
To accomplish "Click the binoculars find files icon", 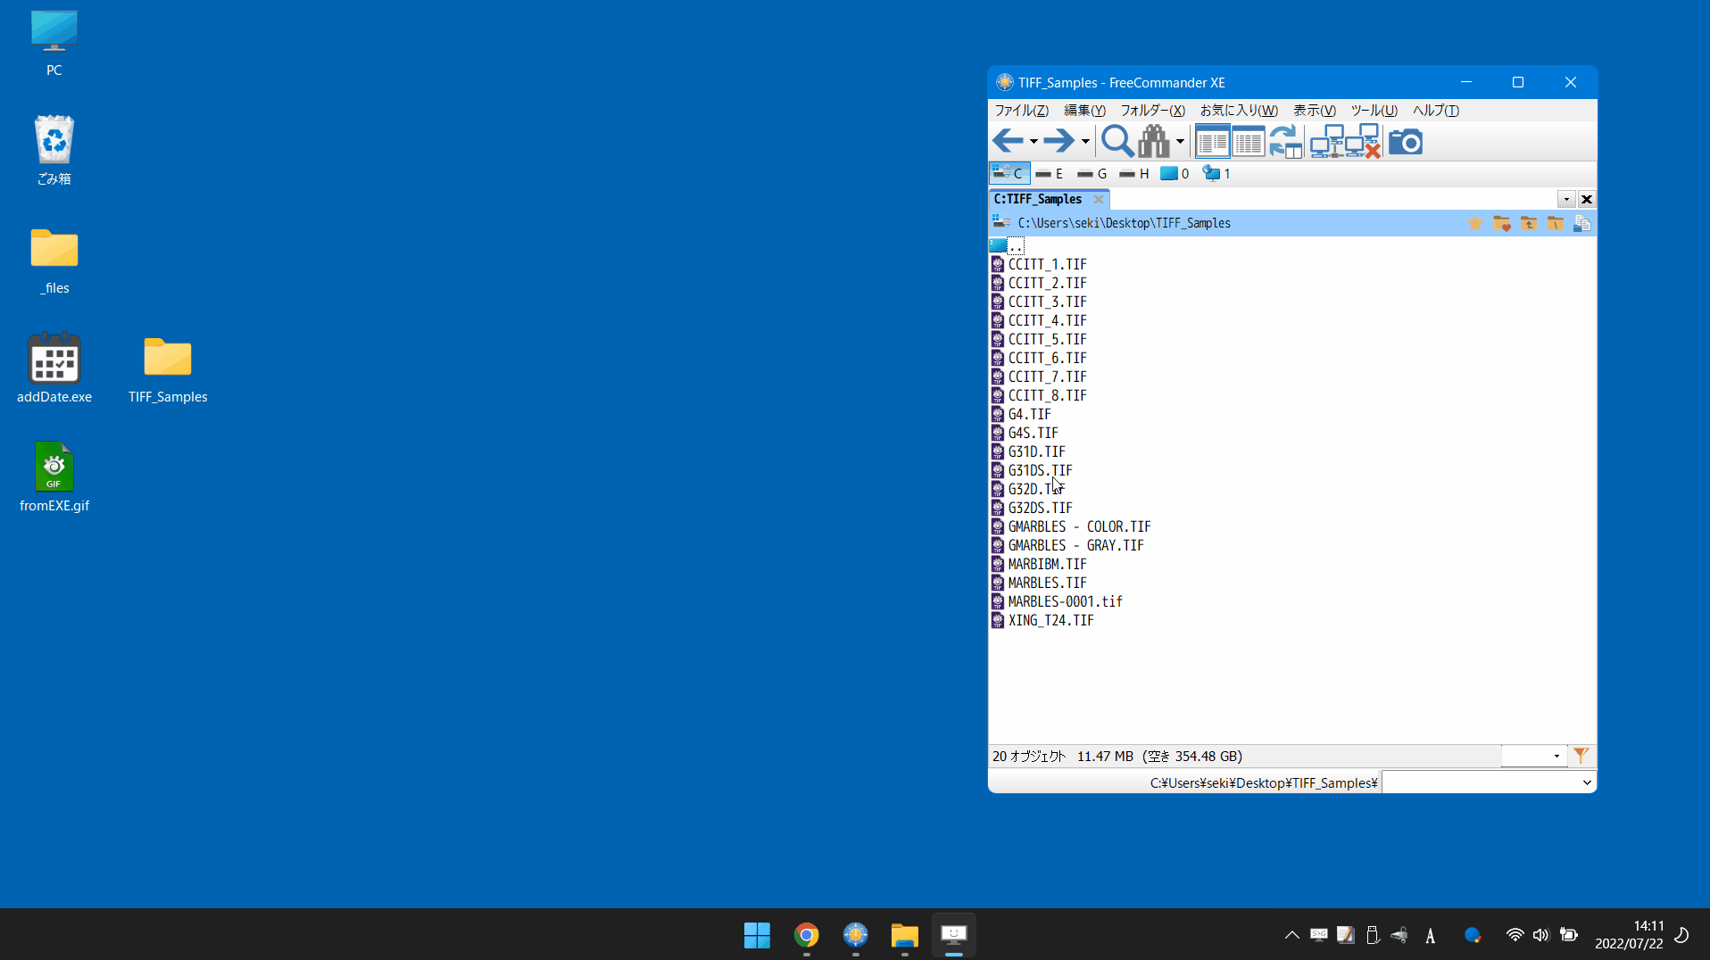I will click(x=1154, y=141).
